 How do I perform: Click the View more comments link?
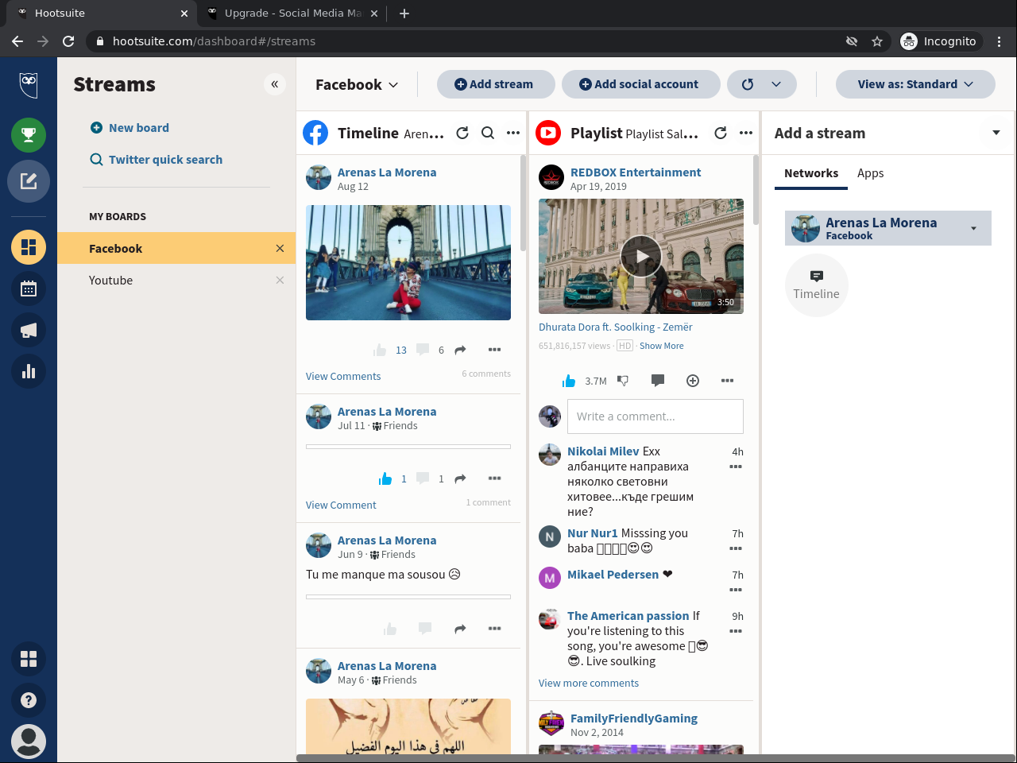589,684
